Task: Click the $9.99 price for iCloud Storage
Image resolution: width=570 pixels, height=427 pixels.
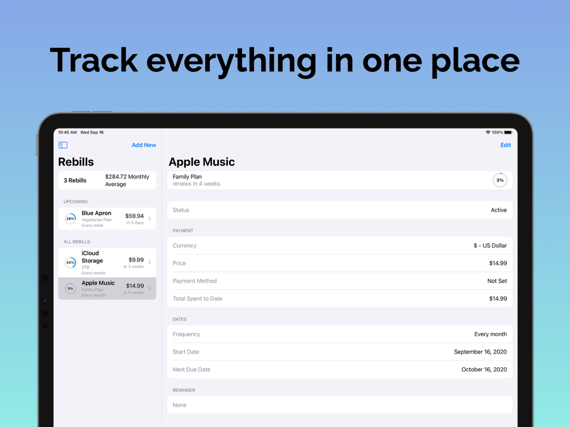Action: pos(136,260)
